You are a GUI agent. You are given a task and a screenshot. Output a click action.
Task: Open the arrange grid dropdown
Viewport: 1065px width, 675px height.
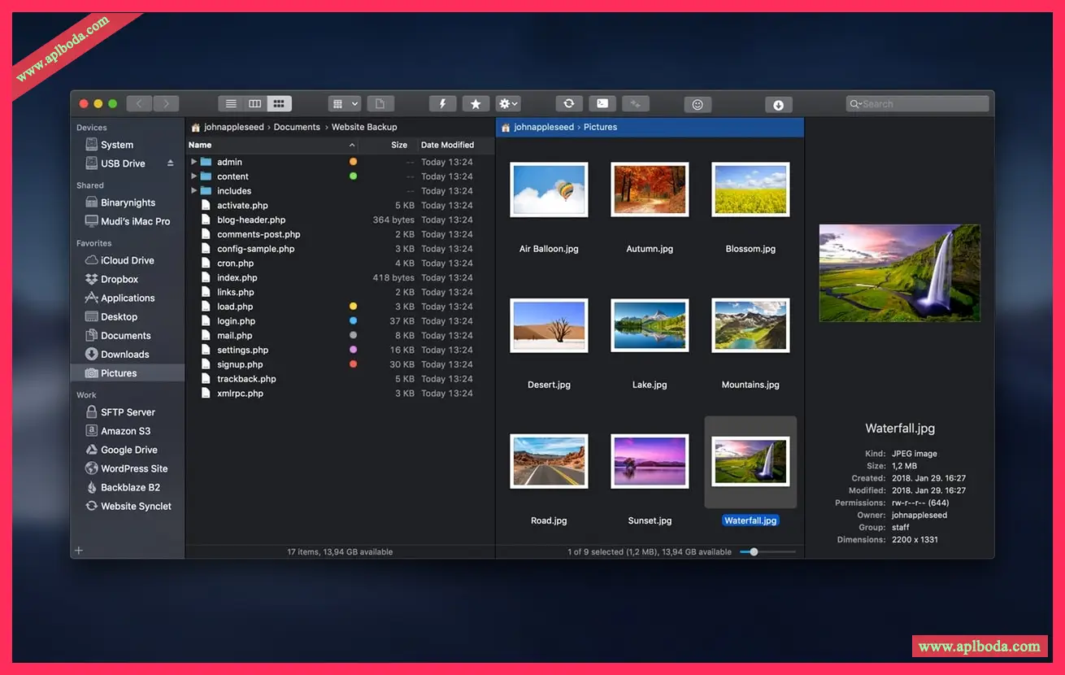(x=345, y=103)
